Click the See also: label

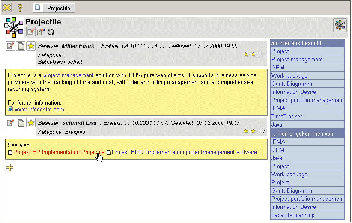click(19, 145)
